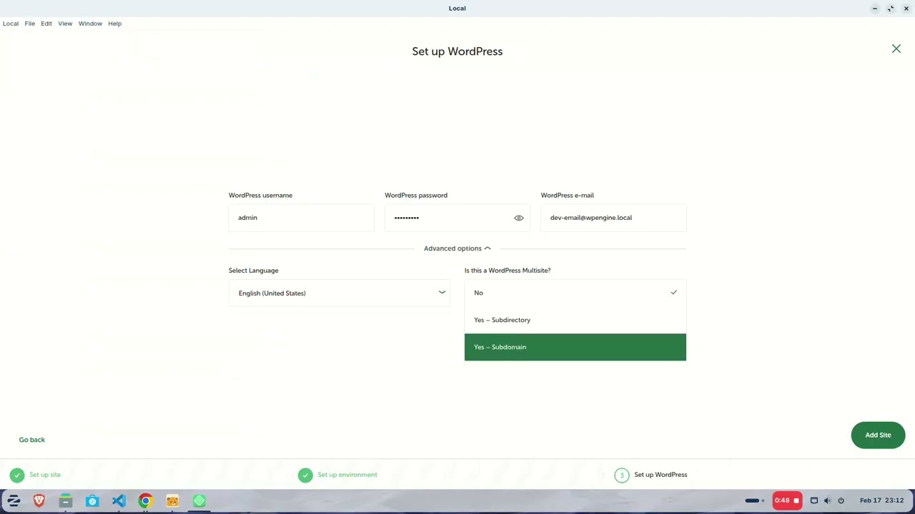Toggle password visibility eye icon
Image resolution: width=915 pixels, height=514 pixels.
click(x=519, y=218)
